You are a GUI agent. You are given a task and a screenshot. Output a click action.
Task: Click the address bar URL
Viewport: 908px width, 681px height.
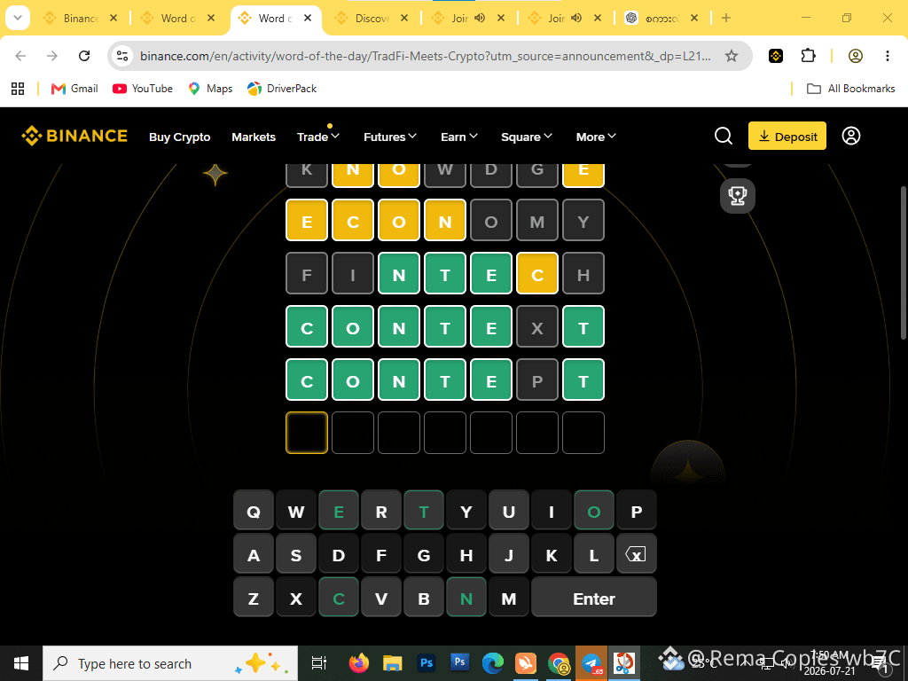pos(425,56)
